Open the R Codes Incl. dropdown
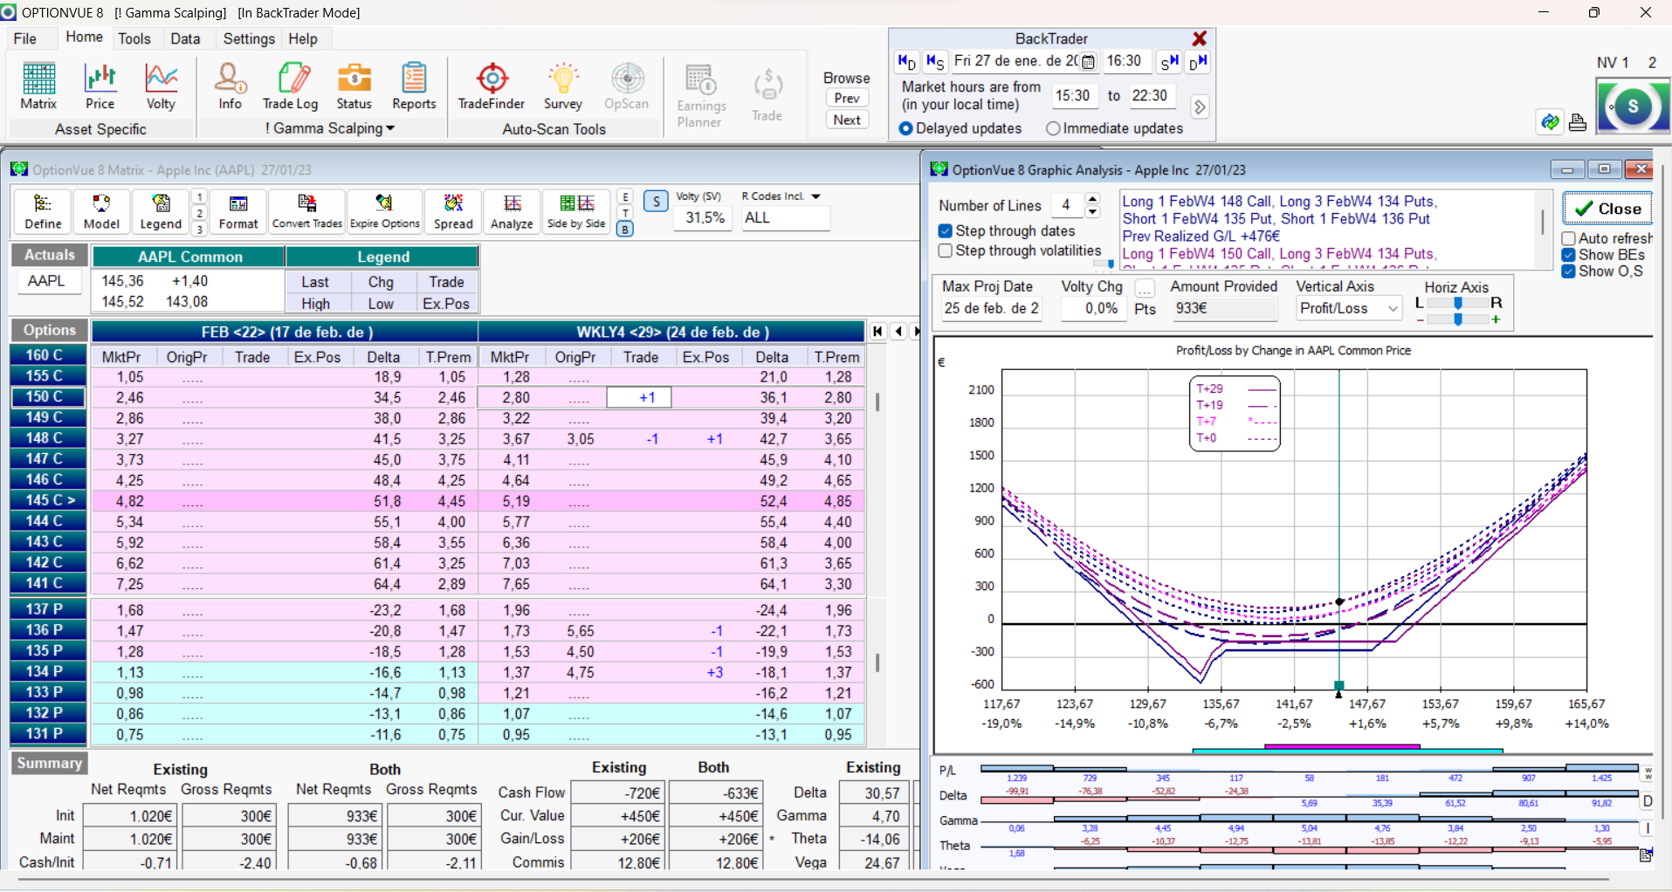Viewport: 1672px width, 892px height. pos(815,196)
